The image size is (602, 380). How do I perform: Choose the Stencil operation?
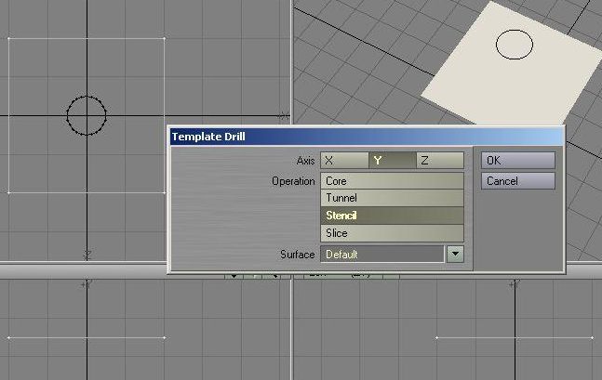392,216
